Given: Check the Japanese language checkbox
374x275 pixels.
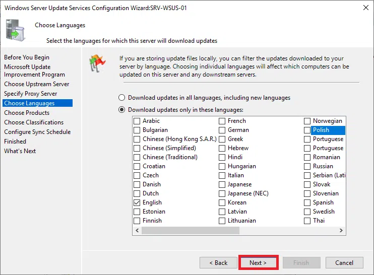Looking at the screenshot, I should click(x=222, y=184).
